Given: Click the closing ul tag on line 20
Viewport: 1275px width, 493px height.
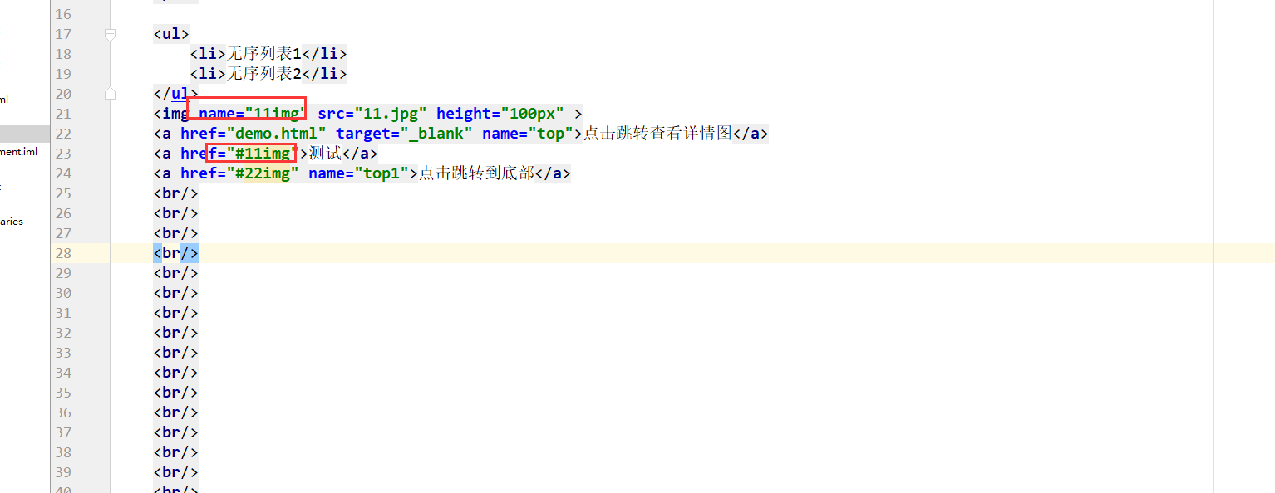Looking at the screenshot, I should pyautogui.click(x=175, y=94).
